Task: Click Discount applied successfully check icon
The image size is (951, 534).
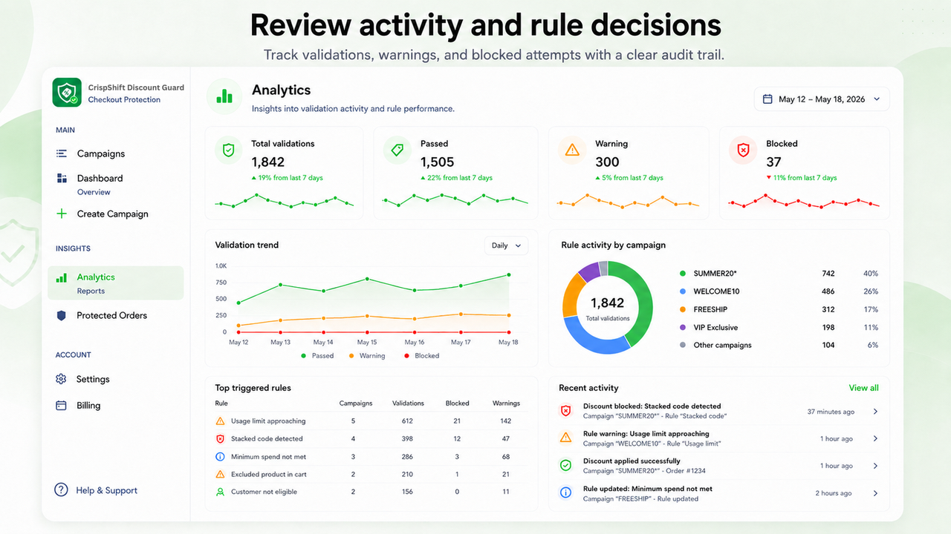Action: (566, 465)
